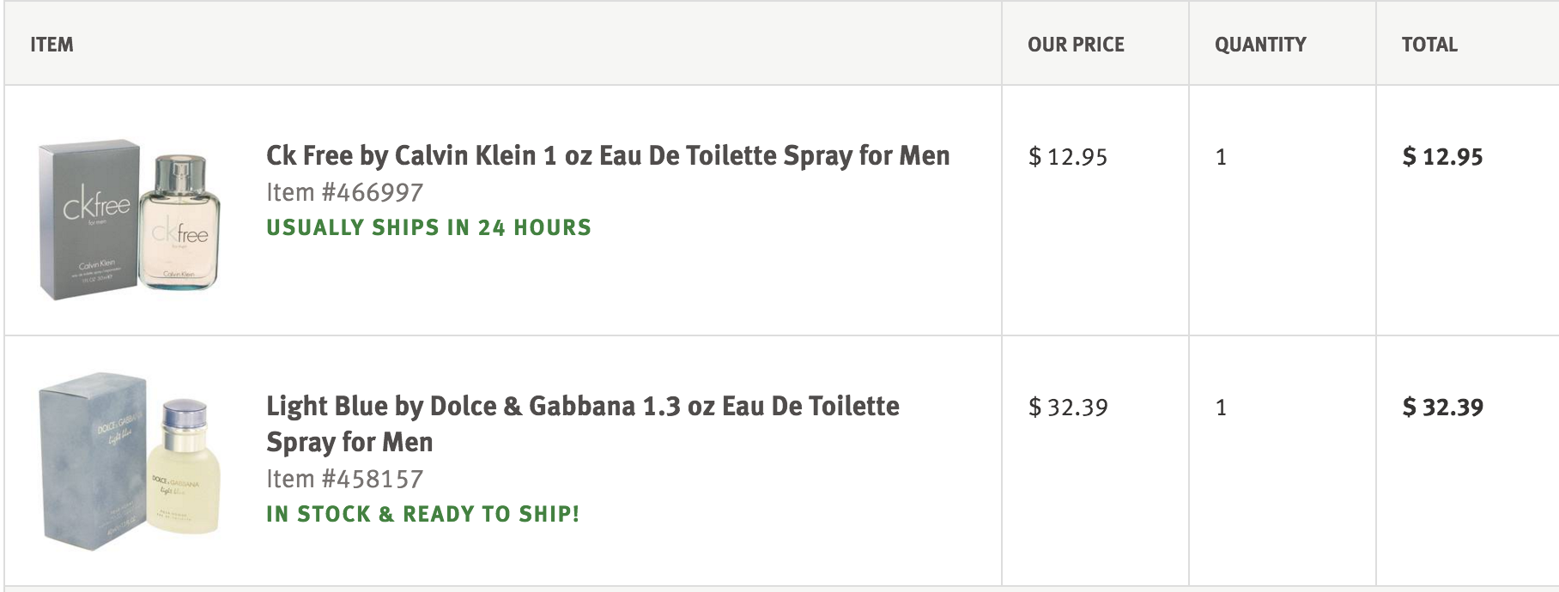
Task: Open the Light Blue by Dolce & Gabbana link
Action: (x=583, y=424)
